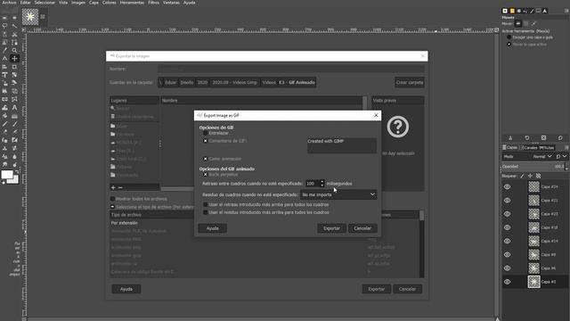Lock pixels brush icon in Bloquear row
The image size is (570, 321).
(x=523, y=177)
